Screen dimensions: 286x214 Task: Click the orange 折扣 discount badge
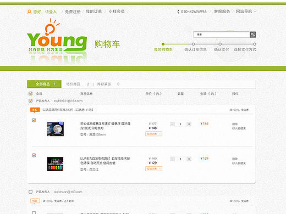tap(35, 110)
